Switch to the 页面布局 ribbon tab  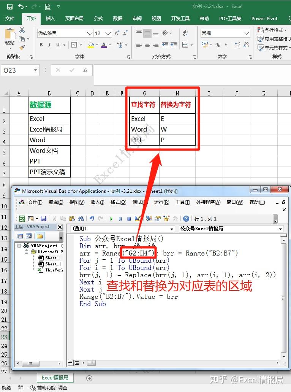click(x=74, y=19)
